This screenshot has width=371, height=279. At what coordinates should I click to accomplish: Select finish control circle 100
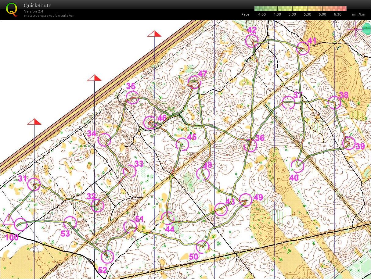click(20, 225)
